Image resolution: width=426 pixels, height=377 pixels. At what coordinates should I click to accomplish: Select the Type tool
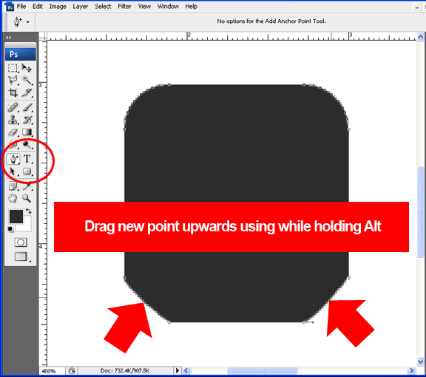tap(27, 159)
